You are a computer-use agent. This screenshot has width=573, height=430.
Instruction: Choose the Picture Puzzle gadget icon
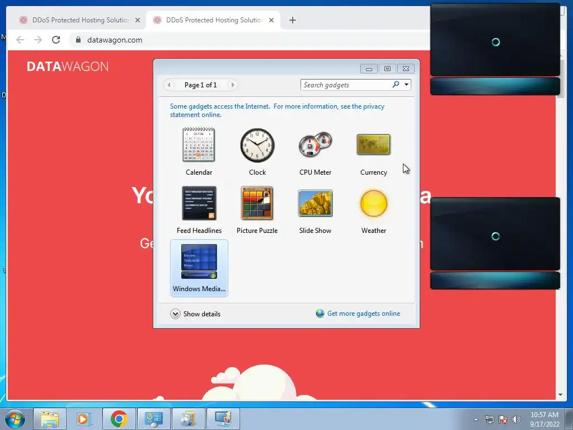(257, 203)
